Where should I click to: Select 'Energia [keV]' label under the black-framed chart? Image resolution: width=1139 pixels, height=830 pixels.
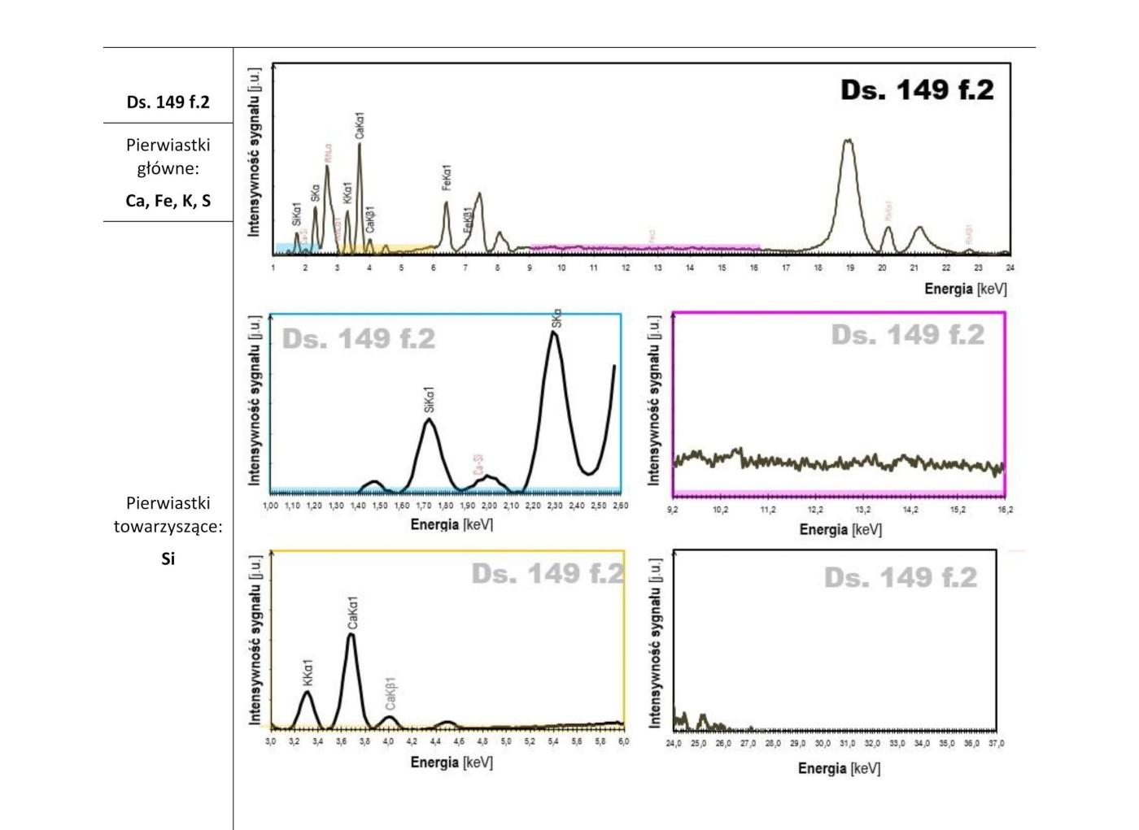[x=839, y=768]
